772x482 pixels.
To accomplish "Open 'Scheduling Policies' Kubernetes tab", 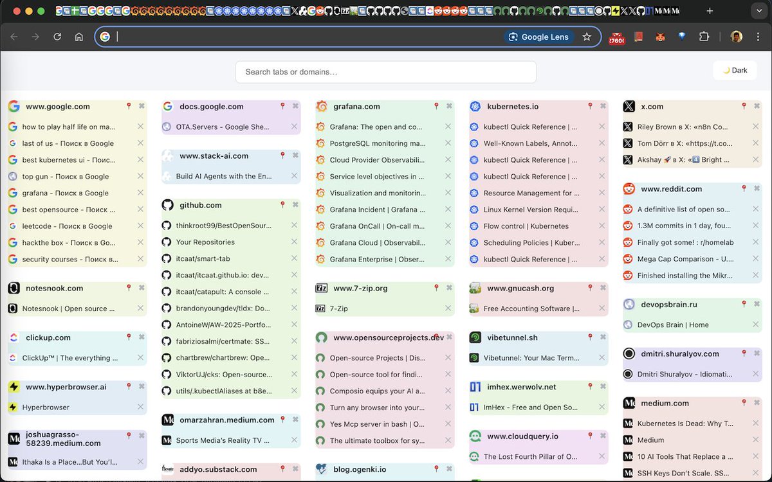I will [x=531, y=242].
